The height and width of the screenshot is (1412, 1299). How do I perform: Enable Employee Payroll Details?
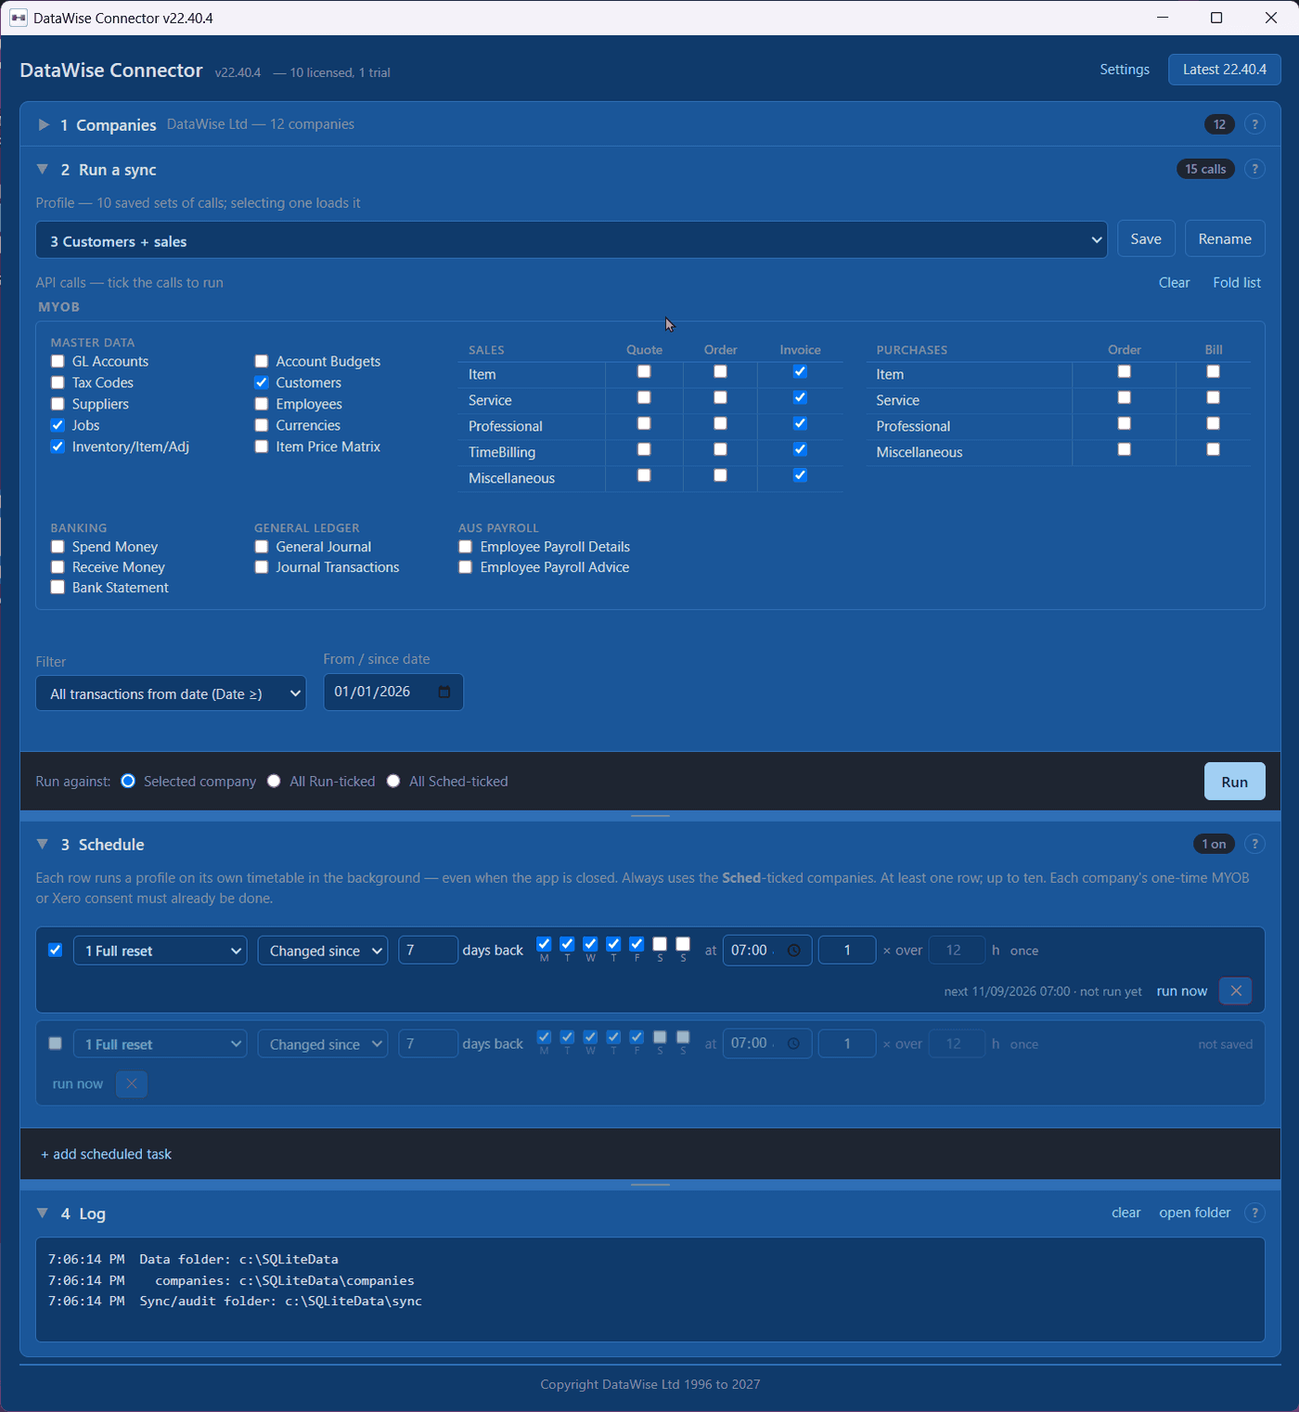coord(466,547)
